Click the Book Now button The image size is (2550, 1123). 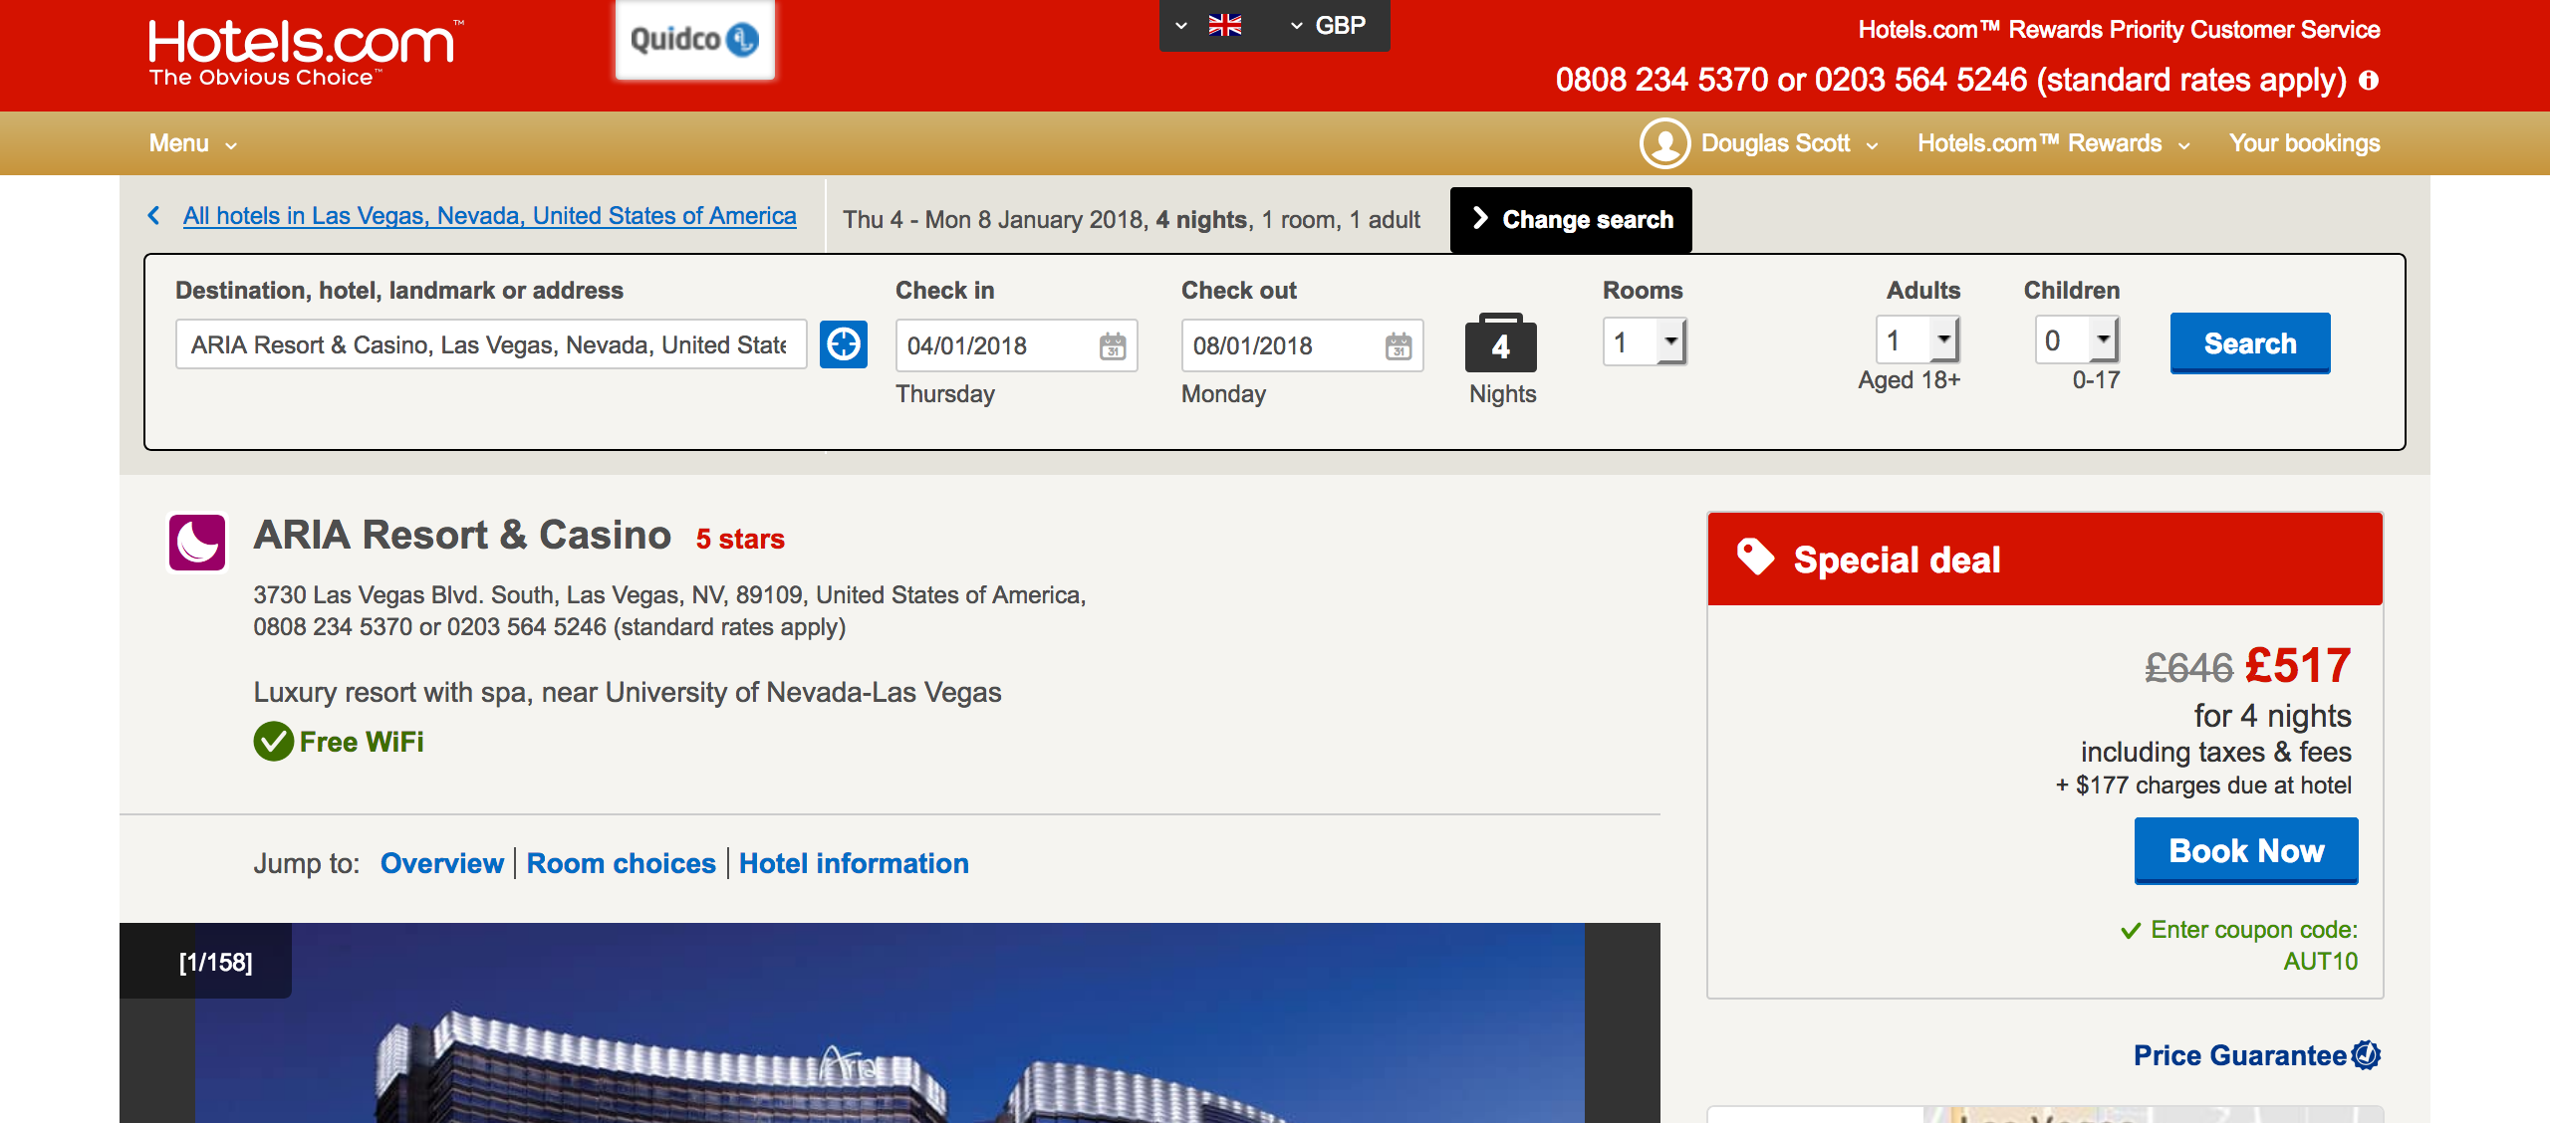2246,851
